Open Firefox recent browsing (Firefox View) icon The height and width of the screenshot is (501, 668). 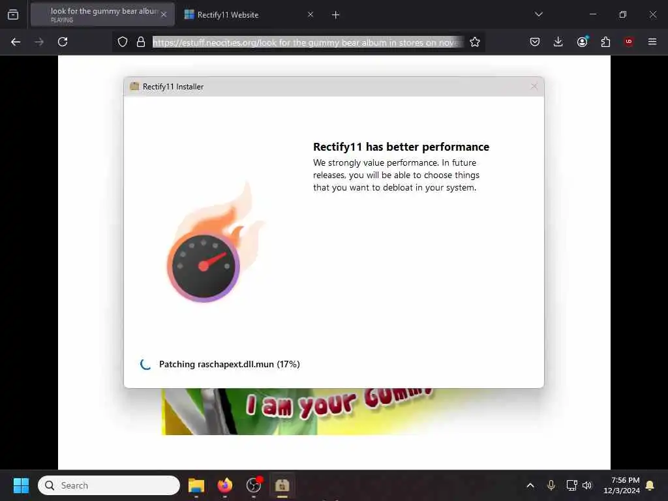coord(13,14)
